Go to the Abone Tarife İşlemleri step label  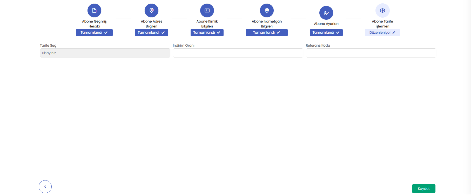click(x=382, y=24)
